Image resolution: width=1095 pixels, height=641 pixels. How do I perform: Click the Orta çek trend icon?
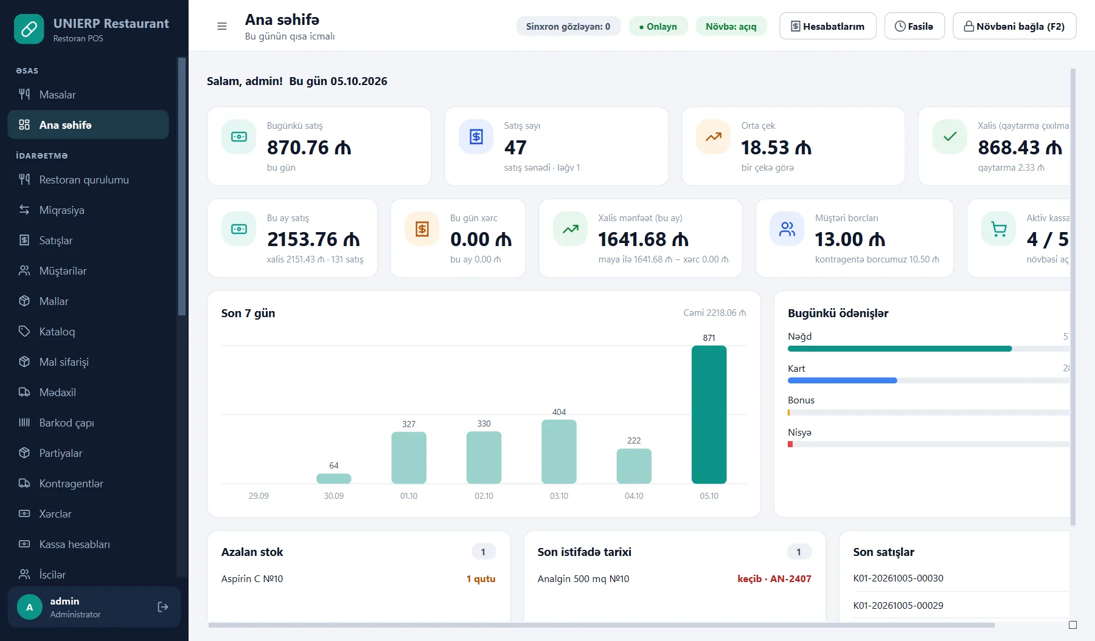pyautogui.click(x=714, y=137)
